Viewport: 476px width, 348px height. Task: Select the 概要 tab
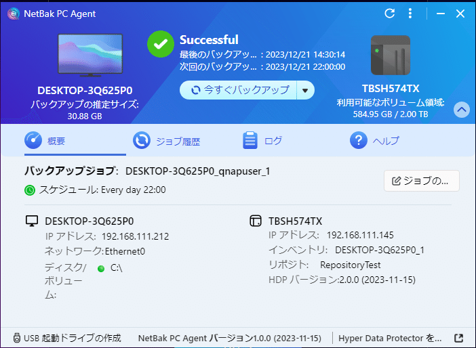[x=75, y=141]
